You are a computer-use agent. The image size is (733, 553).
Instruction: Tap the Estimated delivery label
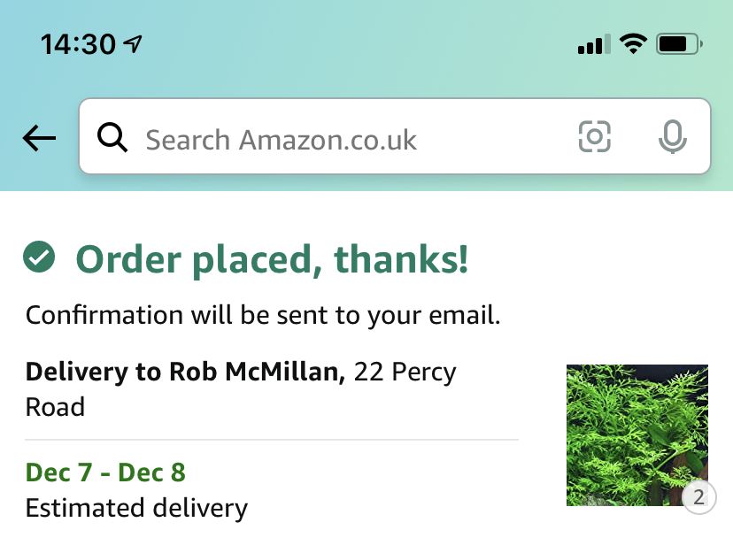(136, 508)
